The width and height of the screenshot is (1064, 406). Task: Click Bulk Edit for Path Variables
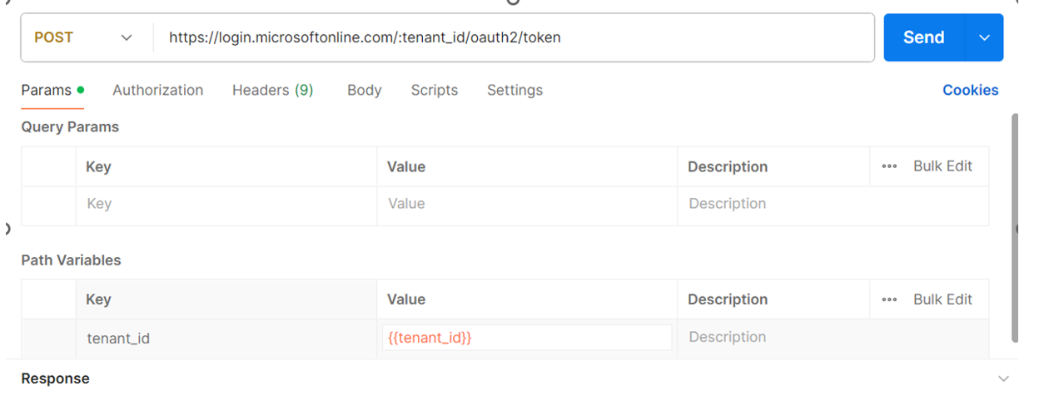(x=942, y=300)
